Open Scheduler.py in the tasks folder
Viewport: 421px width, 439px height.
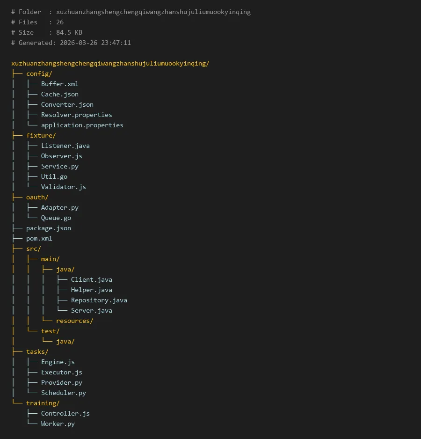click(63, 393)
